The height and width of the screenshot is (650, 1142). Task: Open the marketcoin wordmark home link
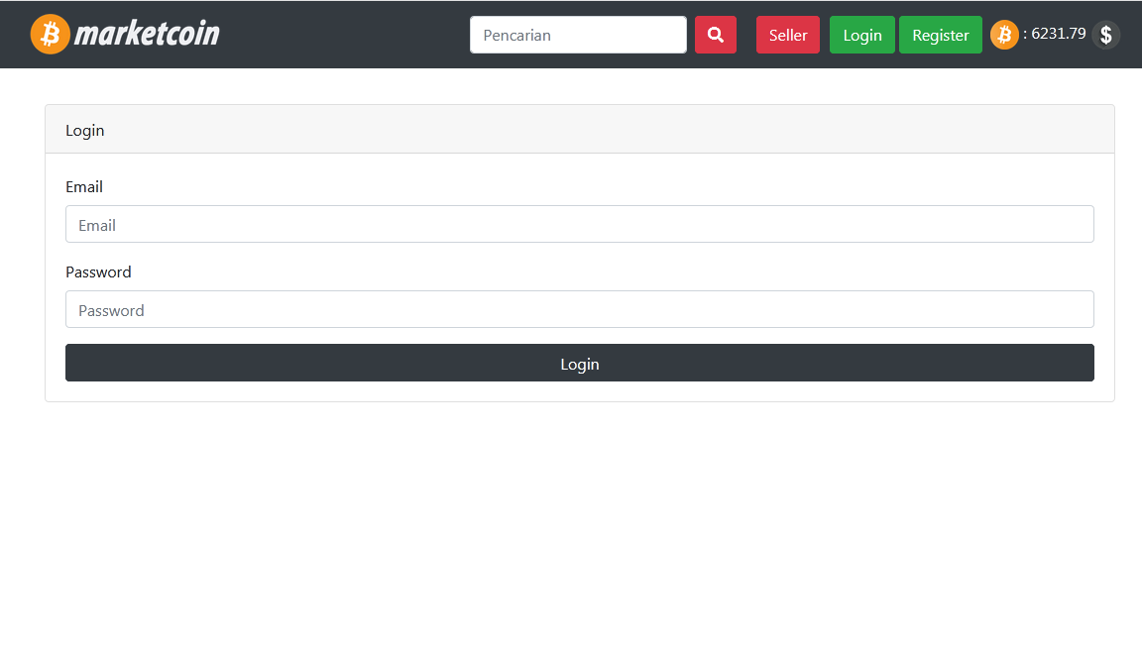147,35
